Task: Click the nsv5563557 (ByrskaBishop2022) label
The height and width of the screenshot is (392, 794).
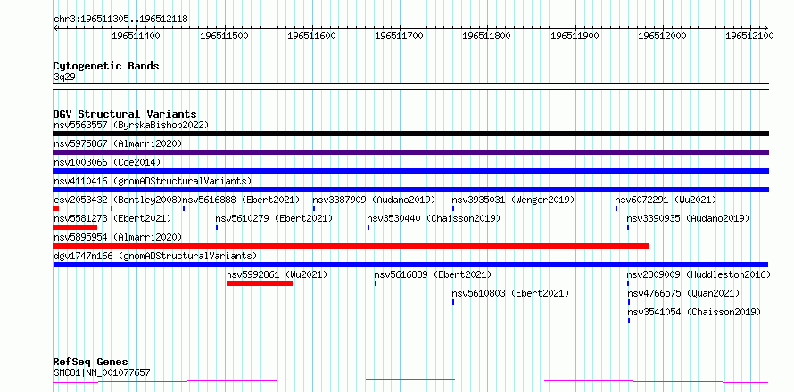Action: tap(131, 125)
